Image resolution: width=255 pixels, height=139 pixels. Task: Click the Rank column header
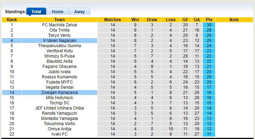(x=12, y=20)
